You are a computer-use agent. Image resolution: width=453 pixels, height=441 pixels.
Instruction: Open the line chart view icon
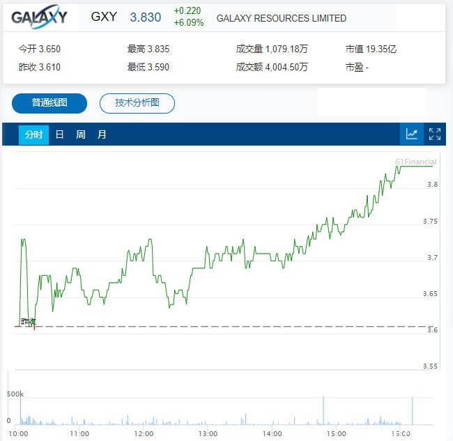coord(412,134)
